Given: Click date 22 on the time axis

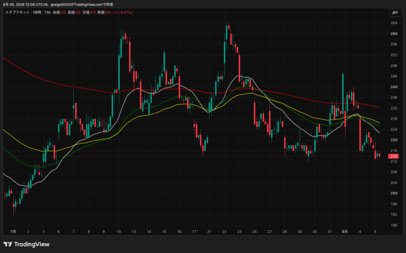Looking at the screenshot, I should (224, 232).
